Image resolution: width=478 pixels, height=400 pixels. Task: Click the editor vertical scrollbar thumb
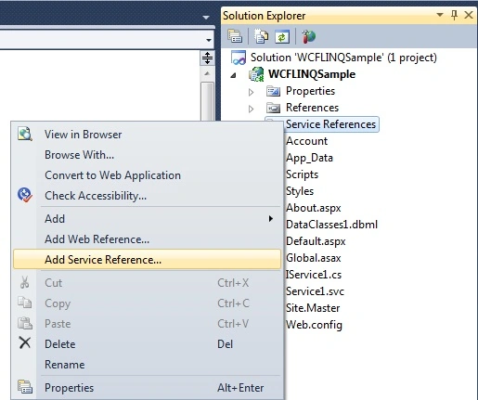pos(207,101)
